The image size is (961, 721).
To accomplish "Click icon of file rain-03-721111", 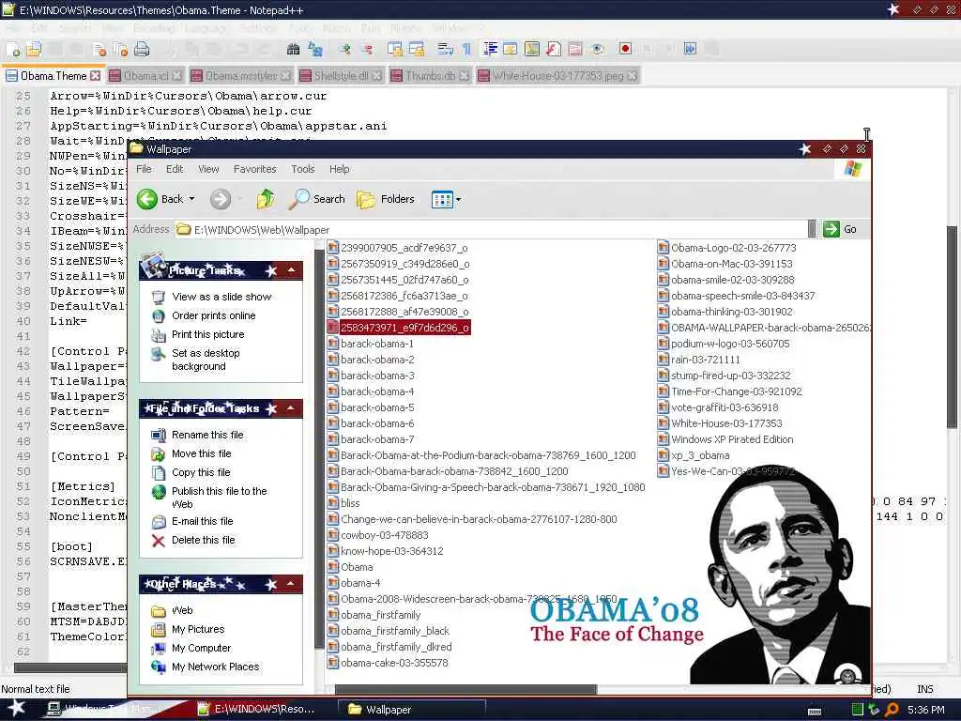I will (x=664, y=360).
